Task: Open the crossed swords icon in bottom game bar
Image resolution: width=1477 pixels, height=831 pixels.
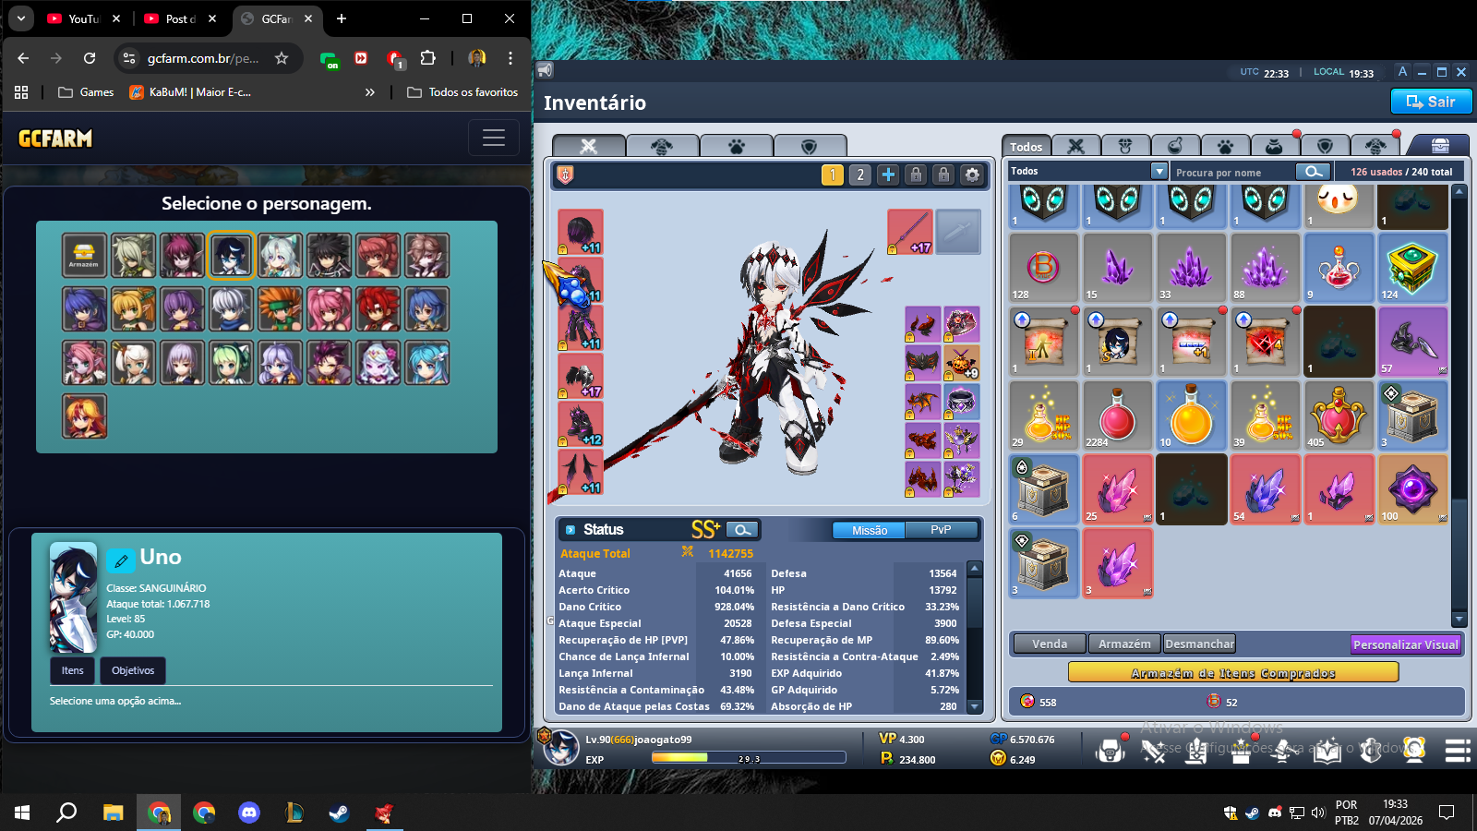Action: pyautogui.click(x=1154, y=750)
